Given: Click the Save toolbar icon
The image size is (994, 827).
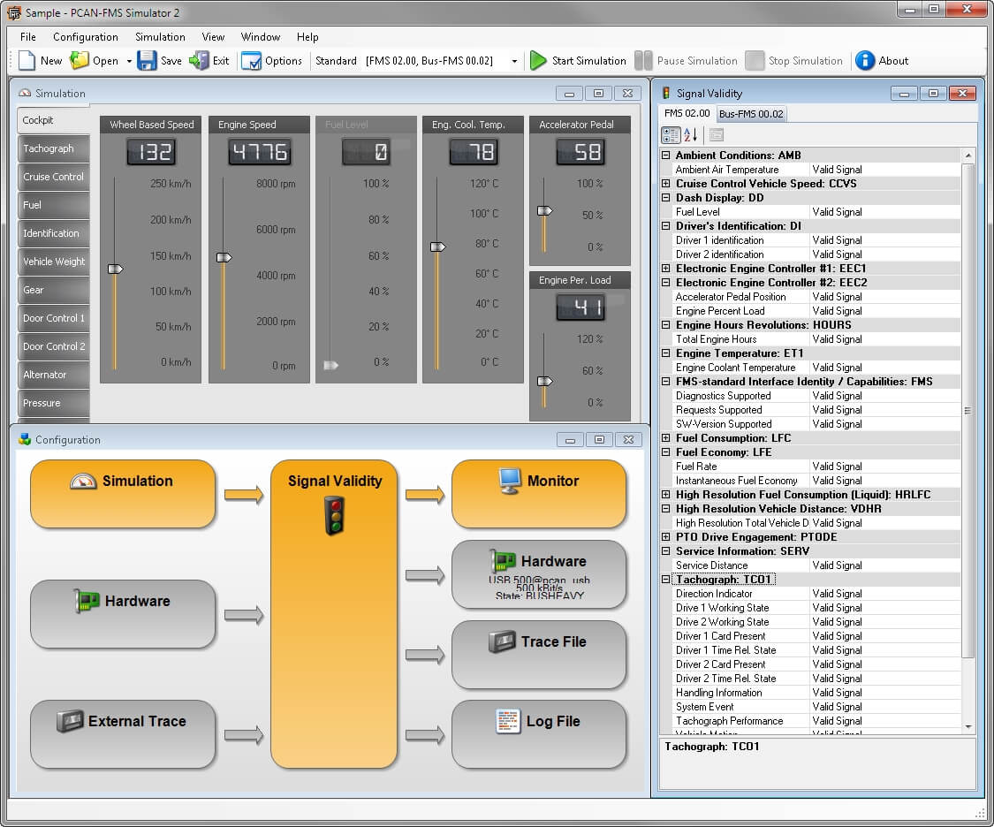Looking at the screenshot, I should point(148,60).
